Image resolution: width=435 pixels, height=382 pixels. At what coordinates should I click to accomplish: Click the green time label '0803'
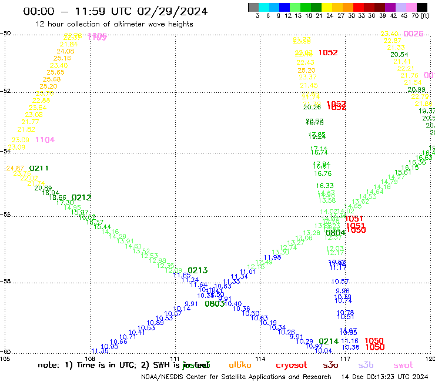[x=215, y=304]
